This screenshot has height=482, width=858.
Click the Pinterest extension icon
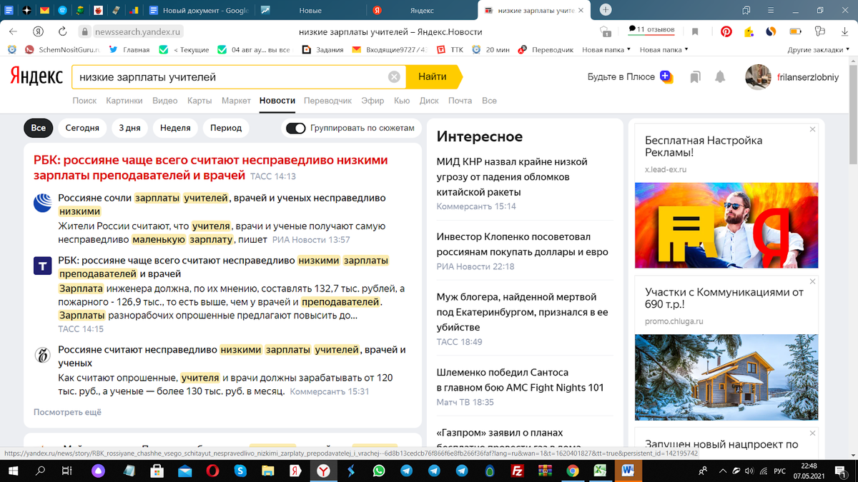click(x=726, y=31)
